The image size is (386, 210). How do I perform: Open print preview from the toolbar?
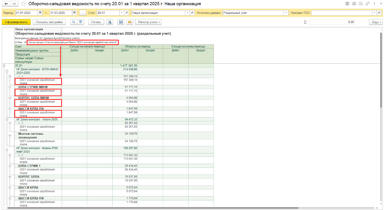point(110,22)
